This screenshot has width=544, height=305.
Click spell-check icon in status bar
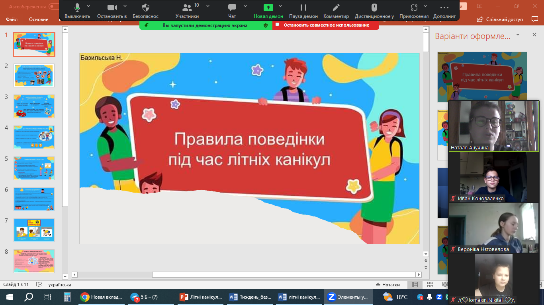pyautogui.click(x=39, y=285)
